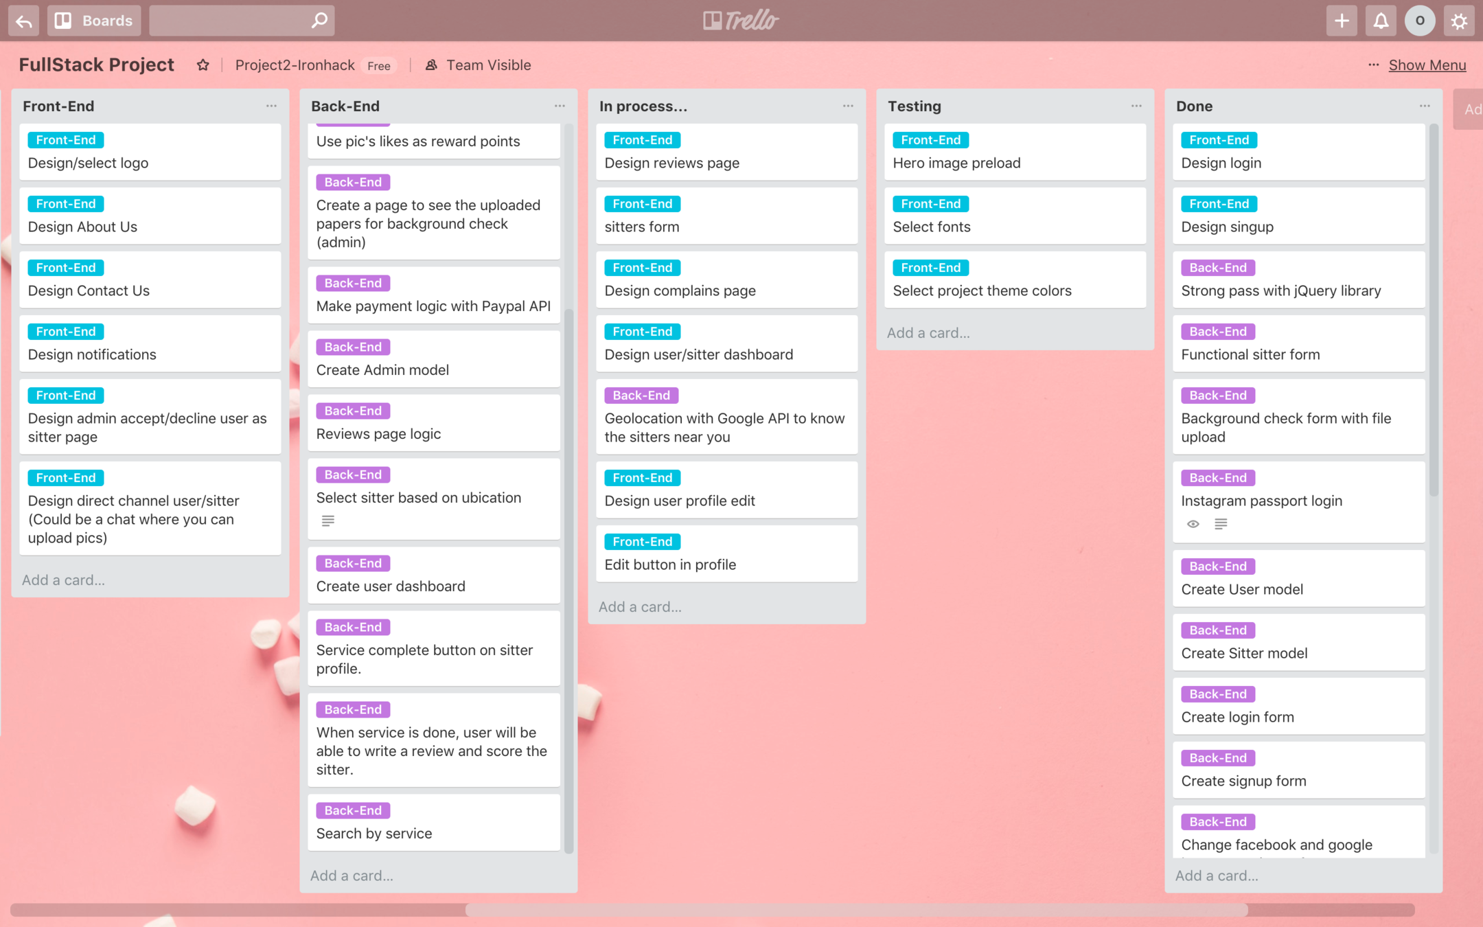This screenshot has height=927, width=1483.
Task: Click the user avatar O icon
Action: click(x=1420, y=21)
